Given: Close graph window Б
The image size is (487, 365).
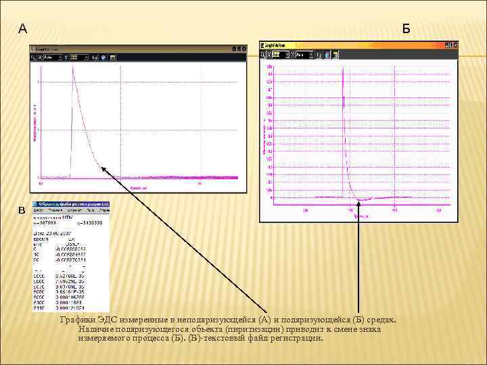Looking at the screenshot, I should [x=455, y=45].
